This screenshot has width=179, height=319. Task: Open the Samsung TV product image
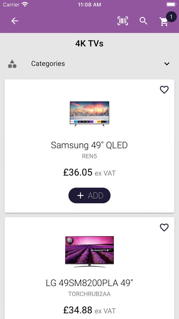pyautogui.click(x=89, y=114)
